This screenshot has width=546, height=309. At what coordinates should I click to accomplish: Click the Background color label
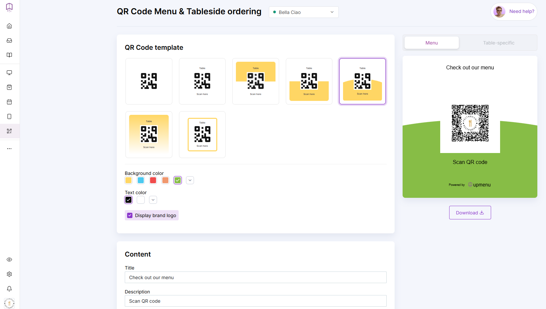[x=144, y=173]
